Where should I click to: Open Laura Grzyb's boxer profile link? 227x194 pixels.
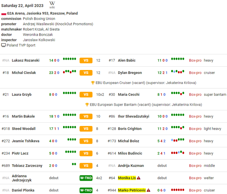click(x=22, y=94)
